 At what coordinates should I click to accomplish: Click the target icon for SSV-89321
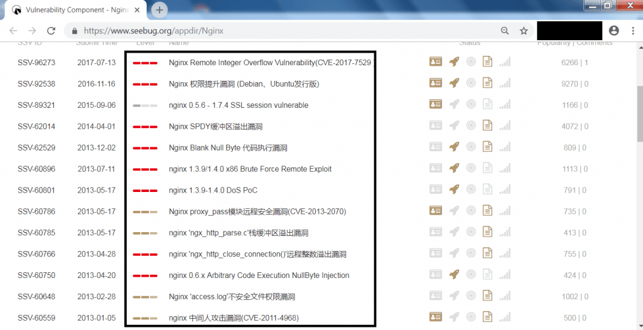click(x=471, y=104)
